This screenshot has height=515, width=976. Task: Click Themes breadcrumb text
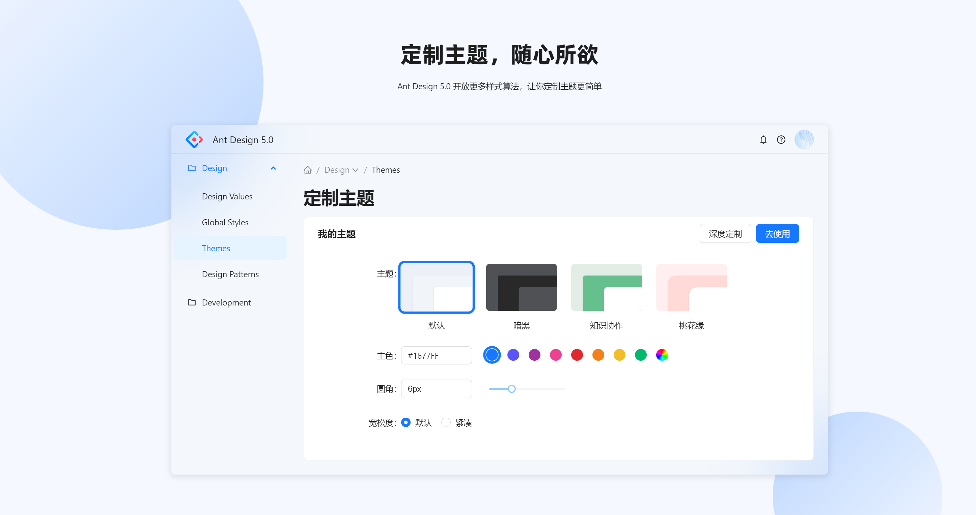click(x=385, y=170)
